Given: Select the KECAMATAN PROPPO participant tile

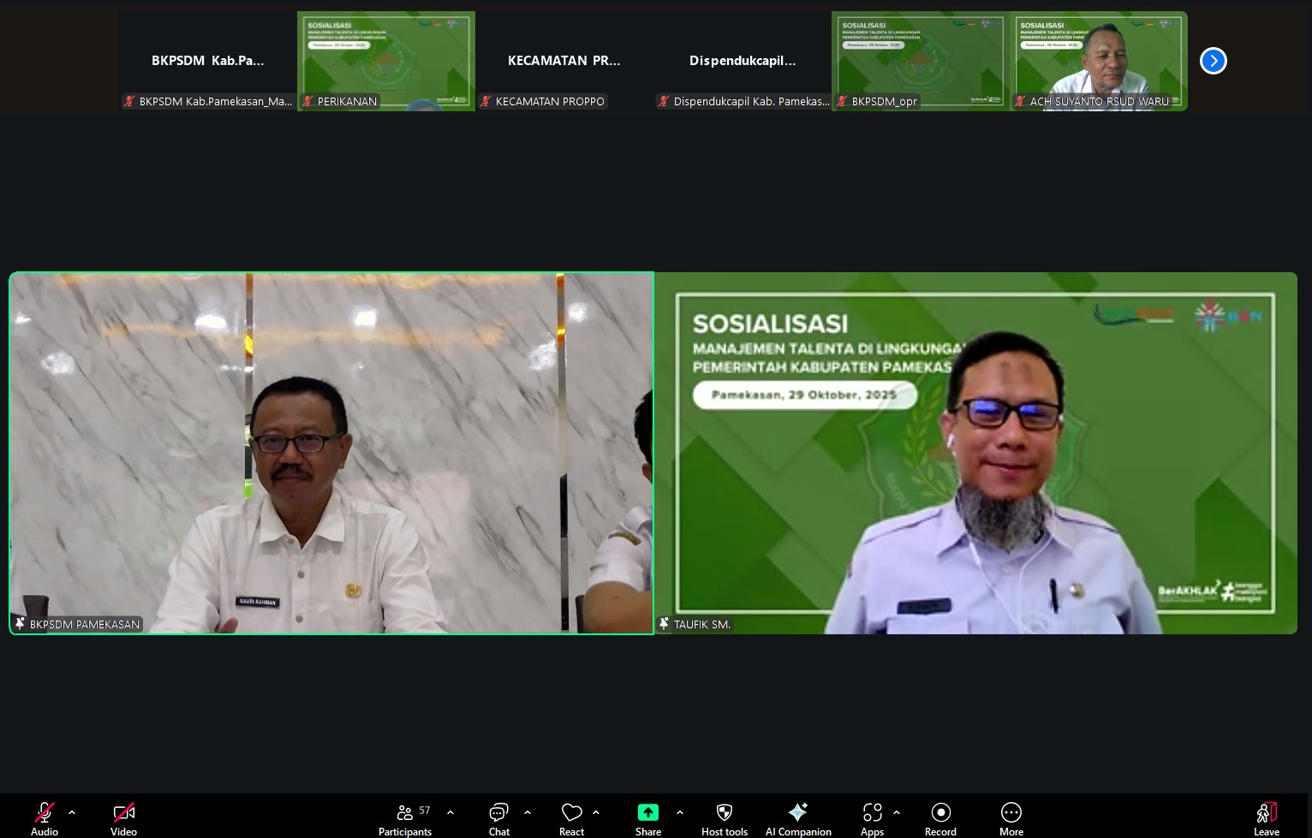Looking at the screenshot, I should 564,61.
